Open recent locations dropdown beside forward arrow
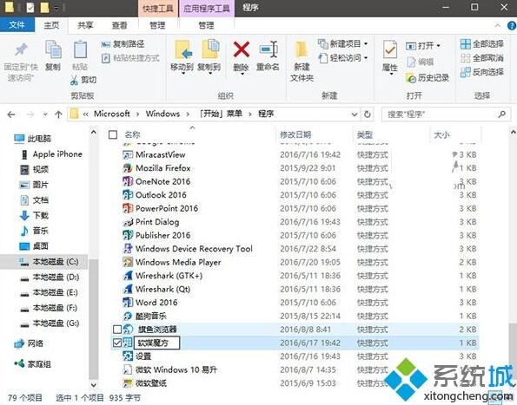The height and width of the screenshot is (405, 517). tap(45, 114)
